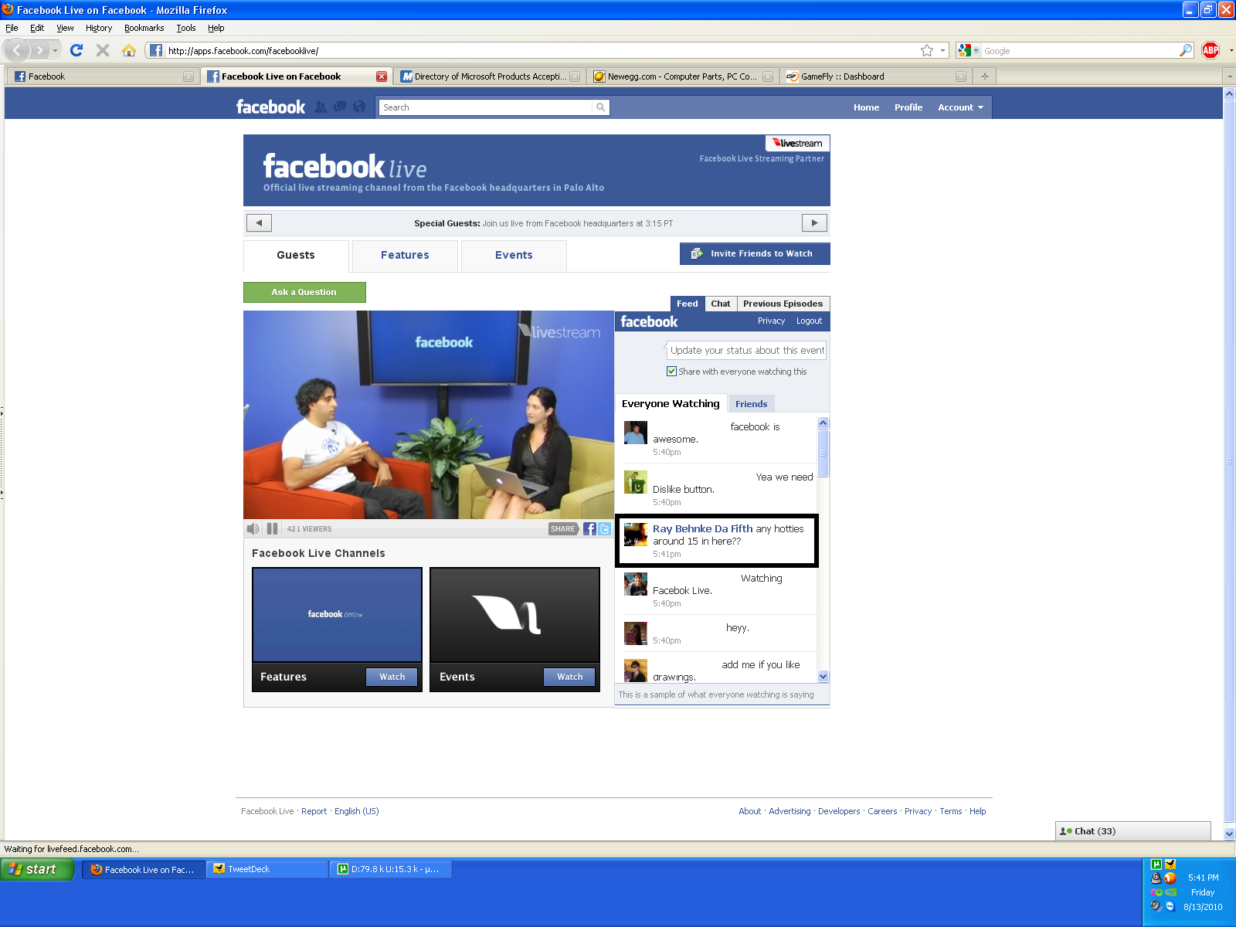The height and width of the screenshot is (927, 1236).
Task: Open TweetDeck from the taskbar
Action: coord(267,869)
